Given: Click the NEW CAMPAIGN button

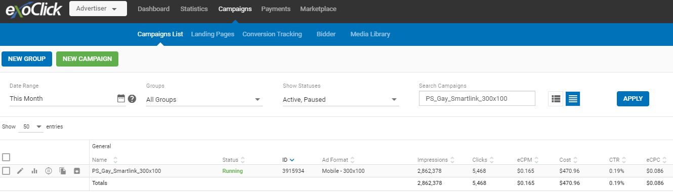Looking at the screenshot, I should [87, 59].
